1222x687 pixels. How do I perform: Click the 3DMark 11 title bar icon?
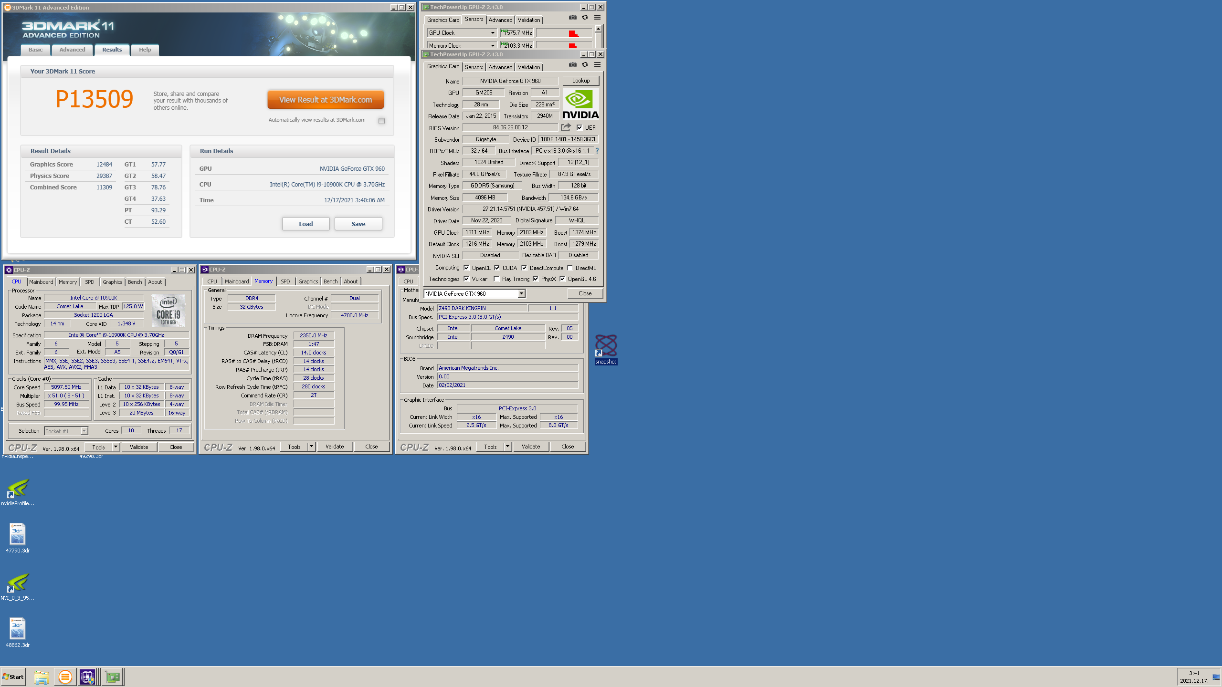7,8
